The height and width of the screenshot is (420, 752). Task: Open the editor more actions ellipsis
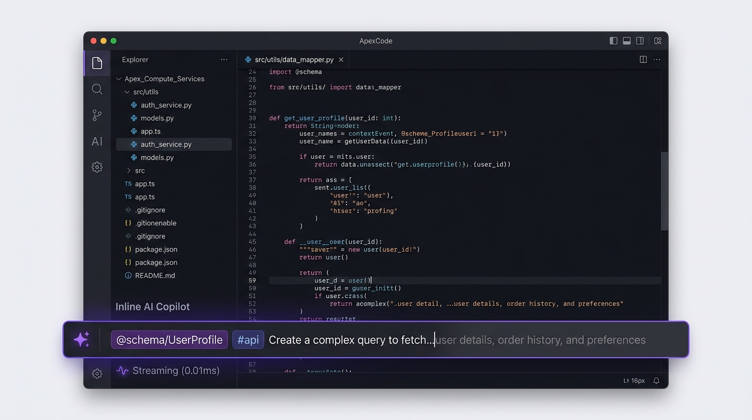click(657, 60)
